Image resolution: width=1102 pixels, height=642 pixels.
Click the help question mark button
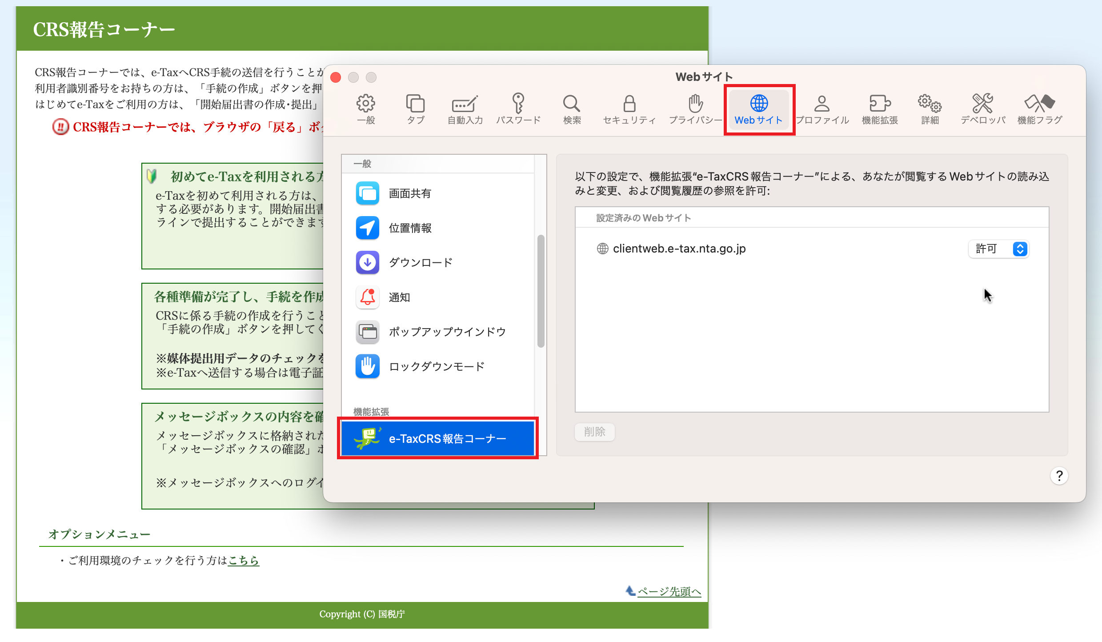[x=1059, y=476]
